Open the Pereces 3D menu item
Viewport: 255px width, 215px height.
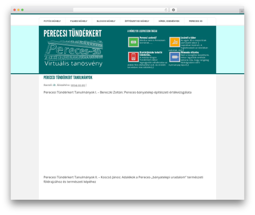[196, 21]
